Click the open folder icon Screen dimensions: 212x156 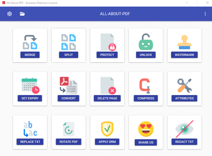coord(22,14)
